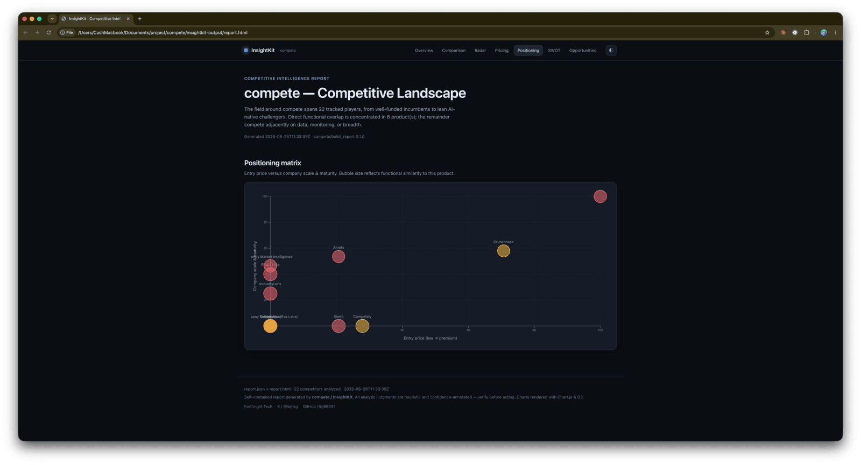Screen dimensions: 861x465
Task: Click the bright orange bubble at origin
Action: click(270, 326)
